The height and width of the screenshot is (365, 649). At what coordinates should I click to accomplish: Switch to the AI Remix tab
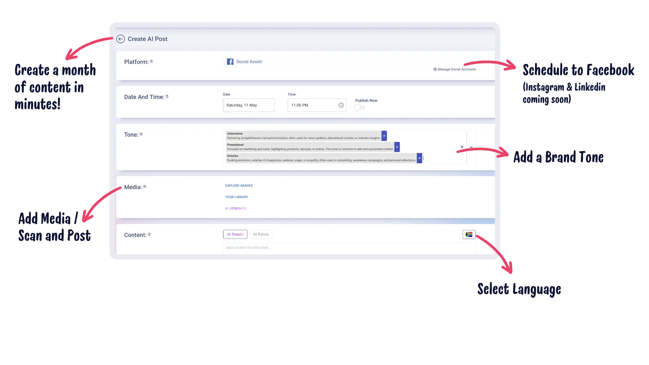coord(261,234)
